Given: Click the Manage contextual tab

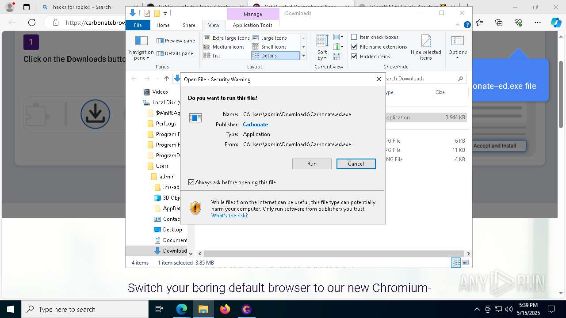Looking at the screenshot, I should pyautogui.click(x=253, y=14).
